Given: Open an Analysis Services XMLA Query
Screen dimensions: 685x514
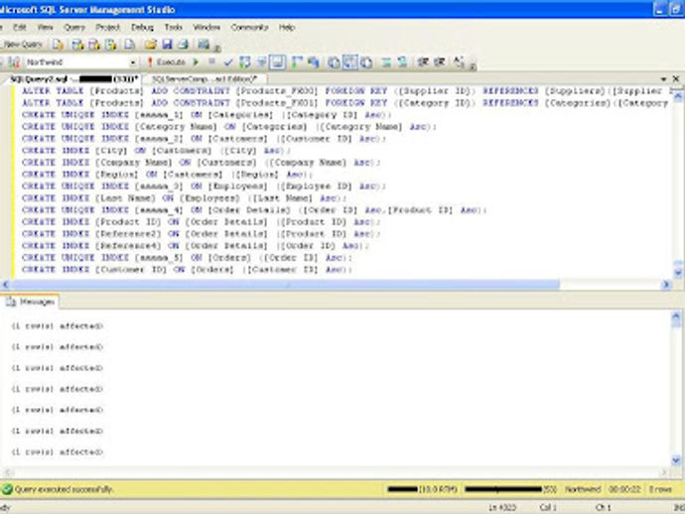Looking at the screenshot, I should coord(111,45).
